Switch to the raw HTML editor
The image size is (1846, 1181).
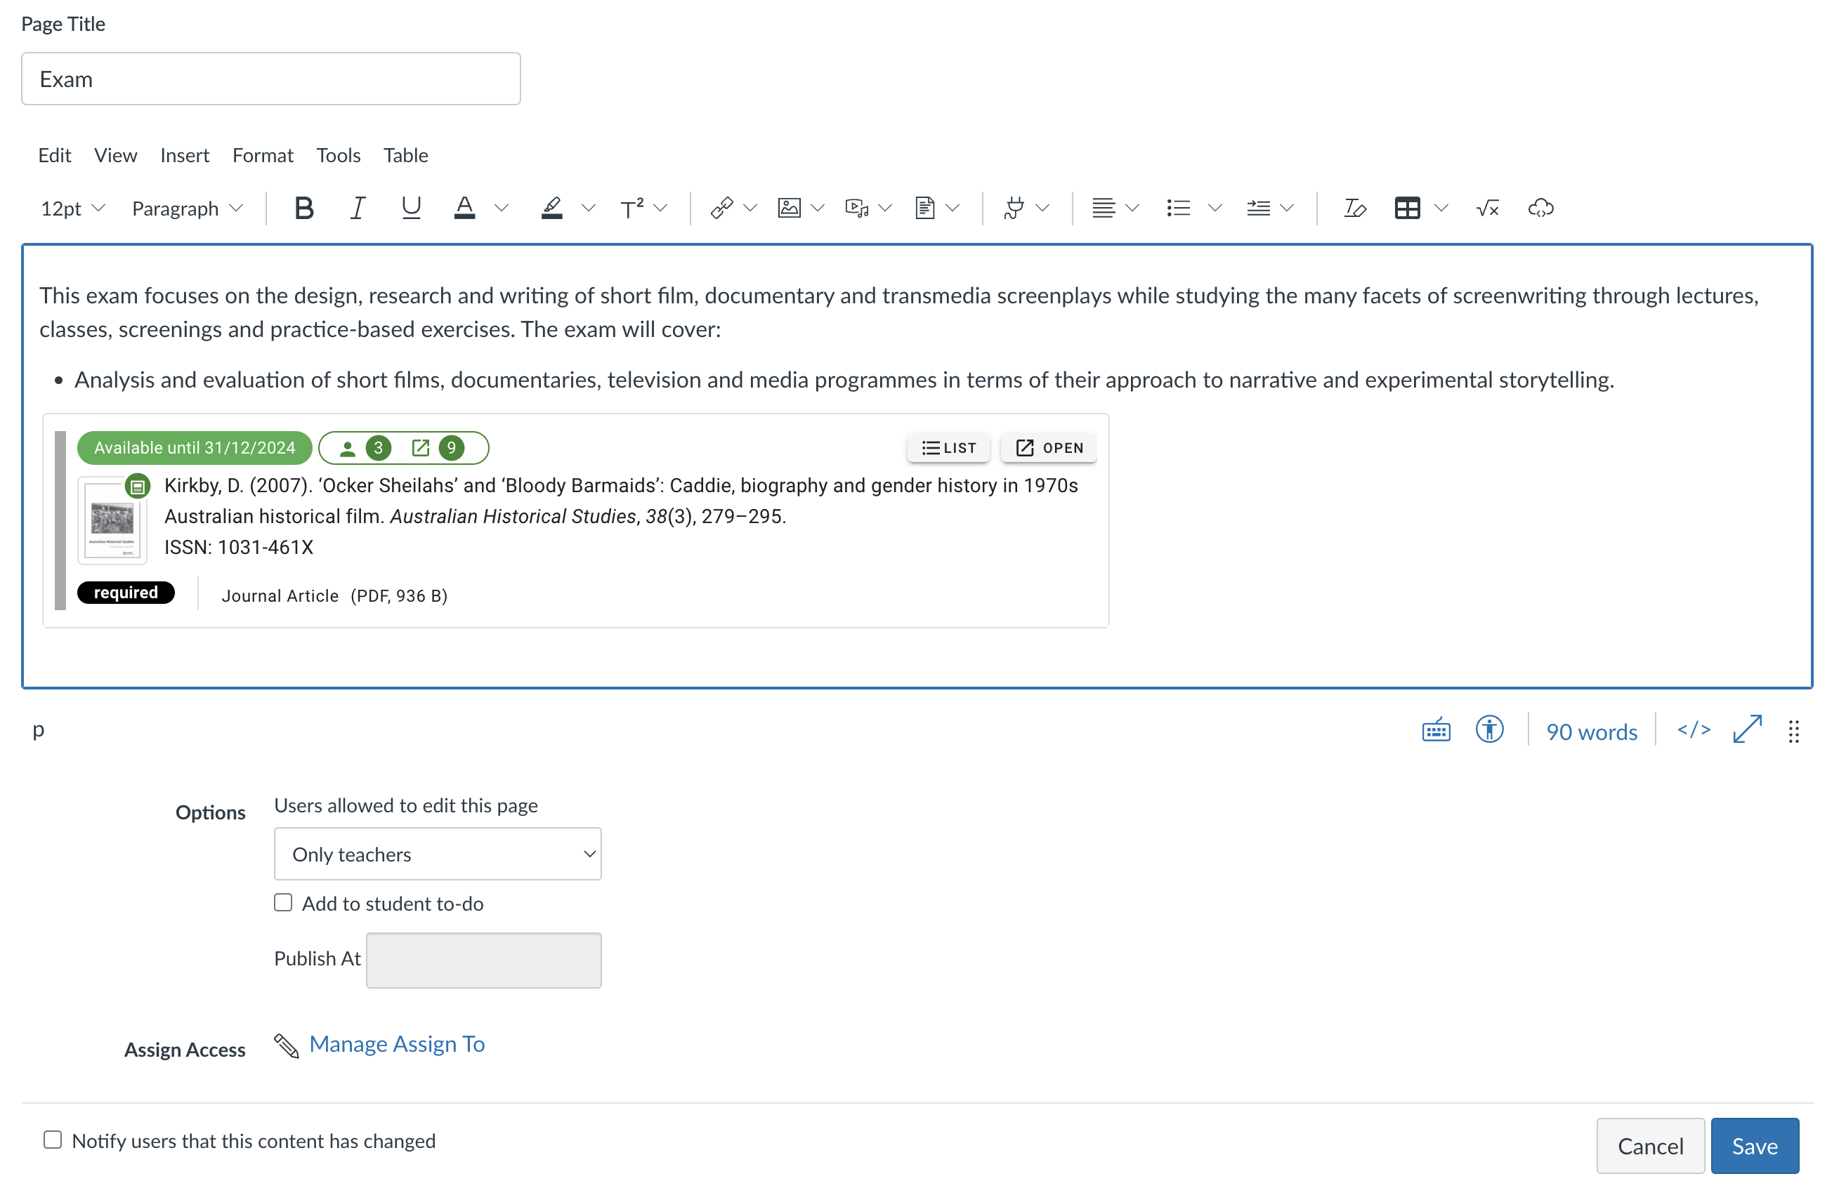point(1693,730)
